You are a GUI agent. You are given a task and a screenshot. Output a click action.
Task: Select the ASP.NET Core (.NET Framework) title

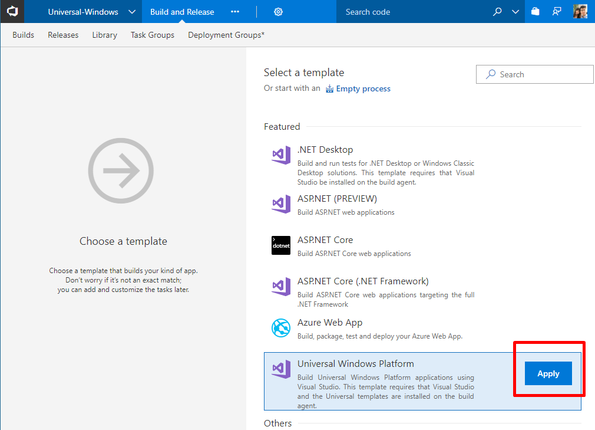[x=363, y=281]
